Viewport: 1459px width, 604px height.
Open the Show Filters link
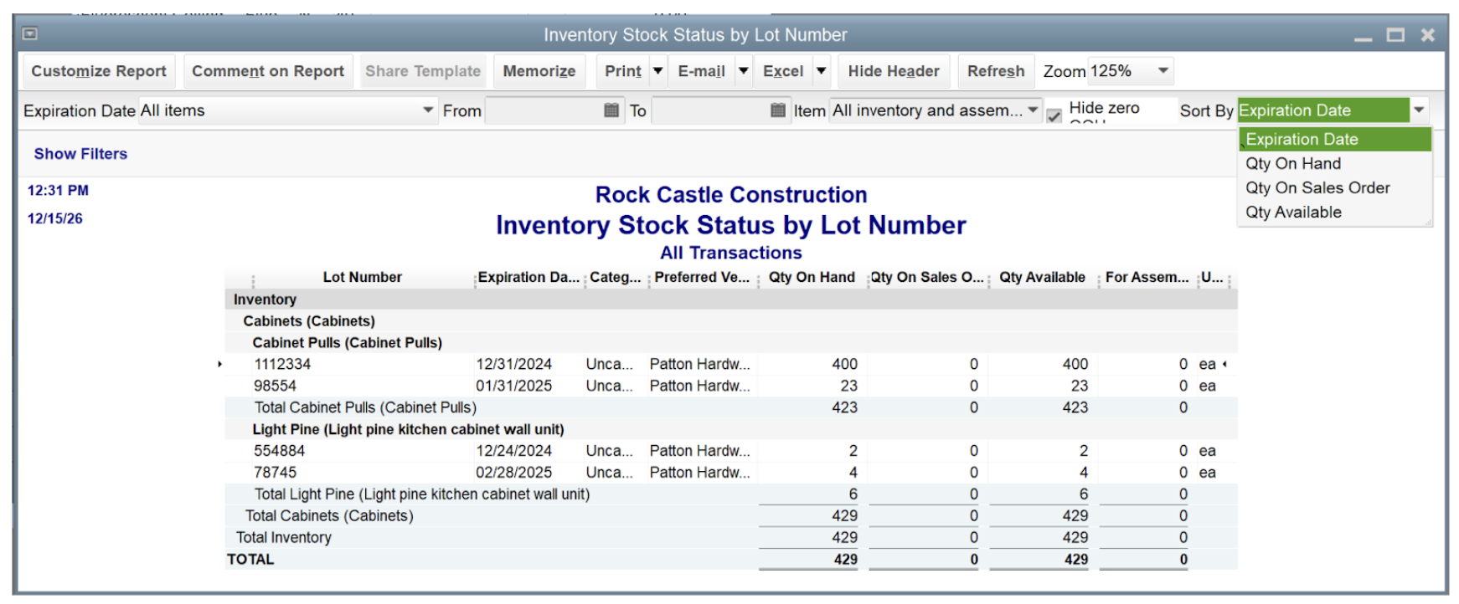(80, 154)
